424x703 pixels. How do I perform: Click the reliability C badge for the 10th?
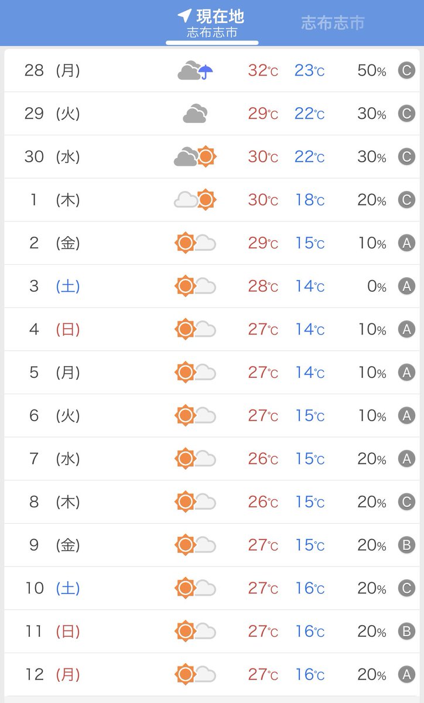[406, 588]
